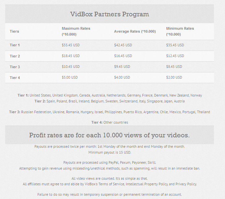Click the $42.45 USD average rate cell
This screenshot has height=199, width=225.
point(123,45)
